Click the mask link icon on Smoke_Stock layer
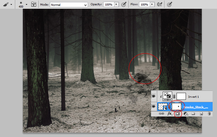The width and height of the screenshot is (217, 137). 169,107
